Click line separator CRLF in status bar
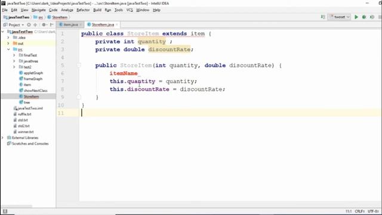This screenshot has height=215, width=382. 359,211
